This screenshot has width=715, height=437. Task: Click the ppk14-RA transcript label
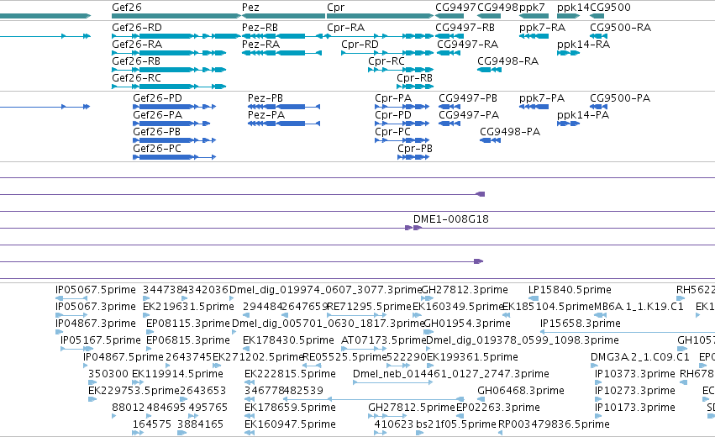pyautogui.click(x=583, y=45)
